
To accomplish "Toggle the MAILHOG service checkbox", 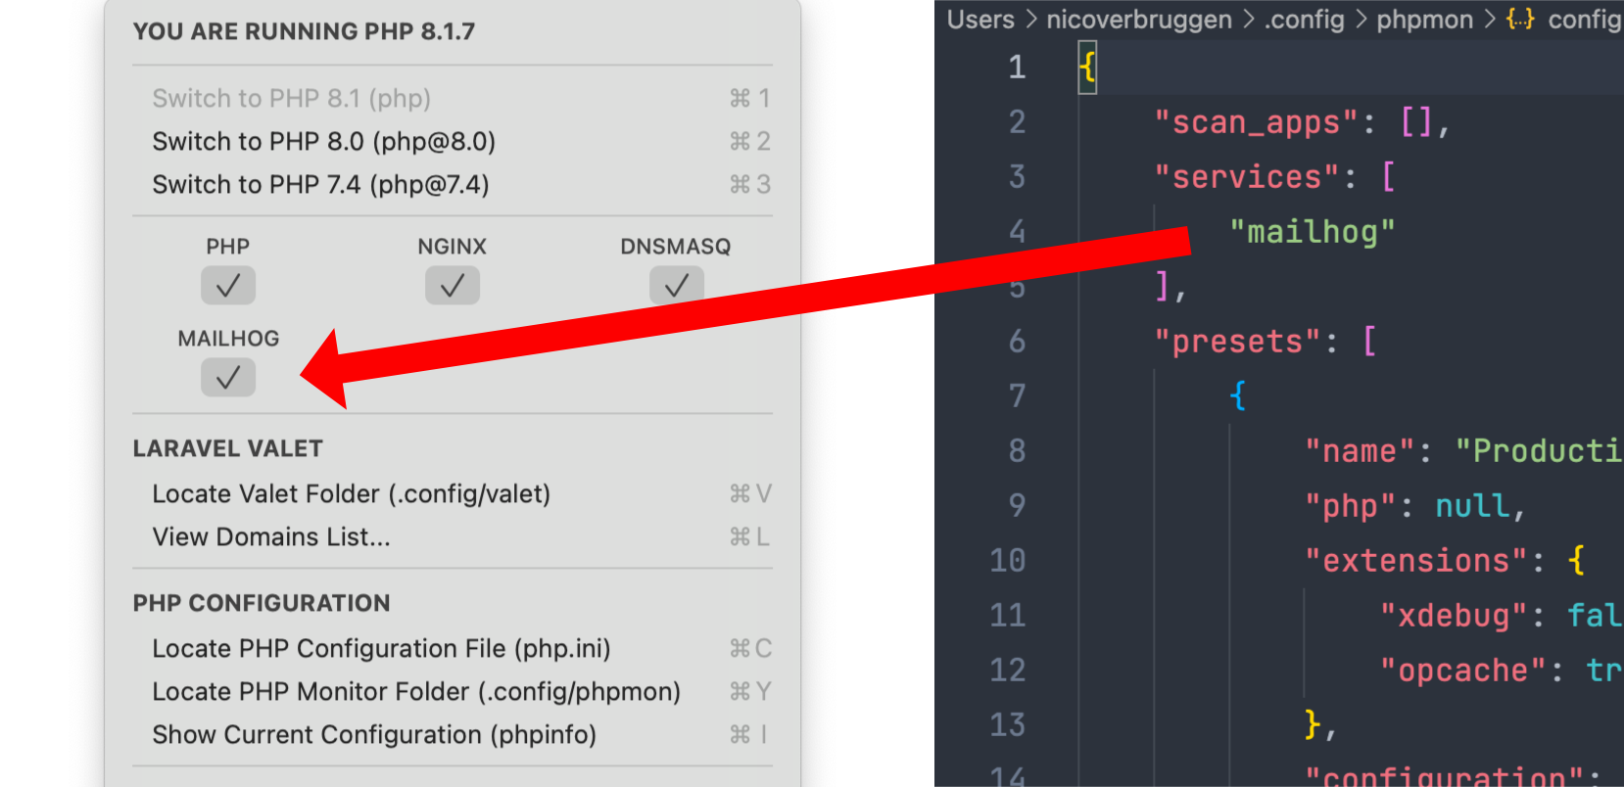I will 228,378.
